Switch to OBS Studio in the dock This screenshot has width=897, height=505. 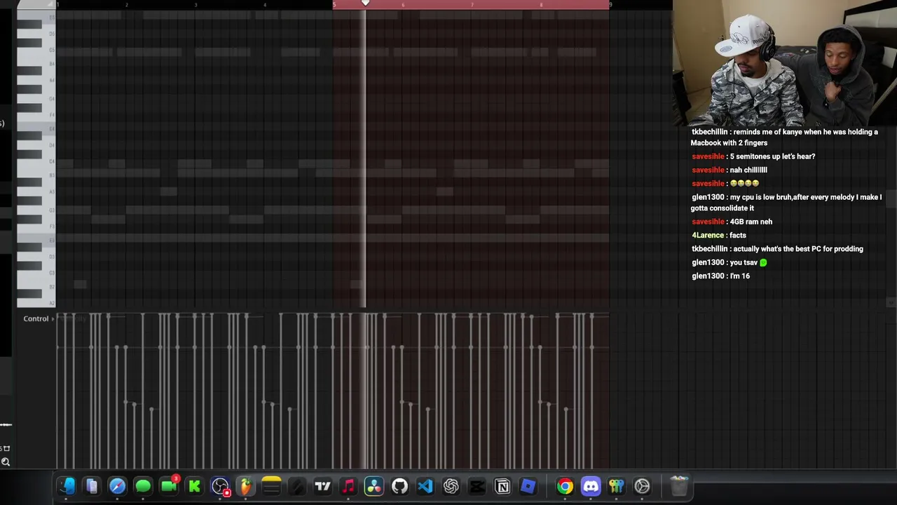tap(220, 486)
